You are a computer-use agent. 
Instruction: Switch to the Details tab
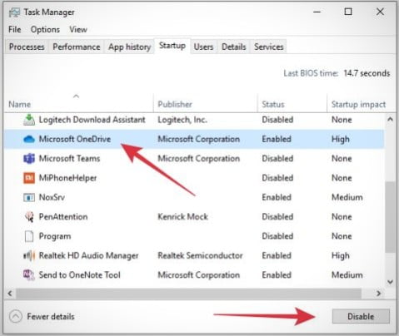tap(234, 47)
